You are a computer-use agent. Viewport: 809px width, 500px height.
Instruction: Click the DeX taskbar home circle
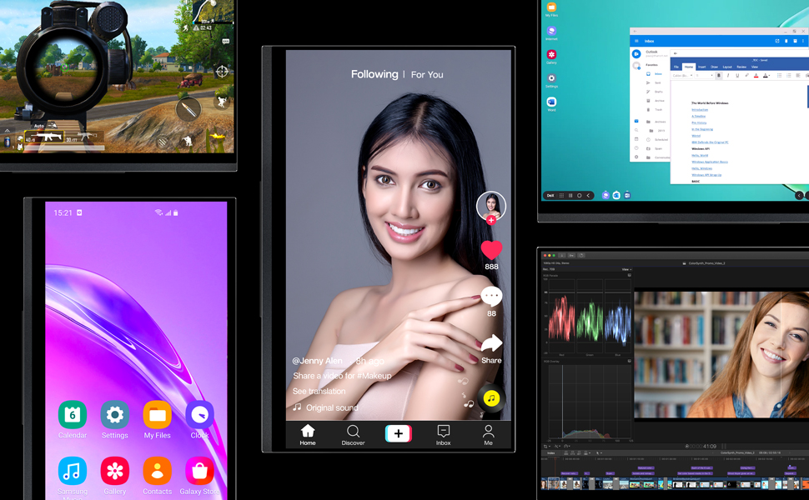pos(580,195)
